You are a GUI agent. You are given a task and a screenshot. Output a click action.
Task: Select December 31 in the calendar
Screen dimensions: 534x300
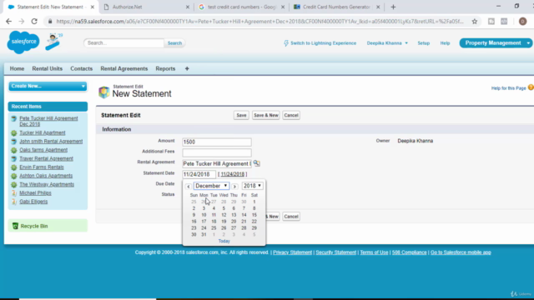204,234
